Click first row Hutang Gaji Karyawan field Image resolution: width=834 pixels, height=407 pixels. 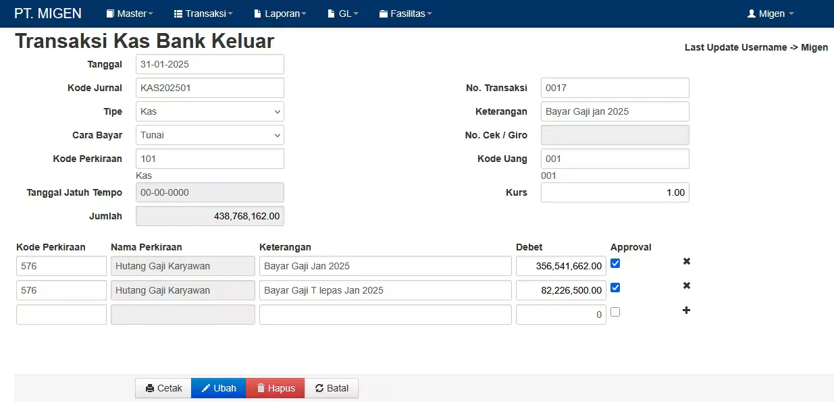183,266
